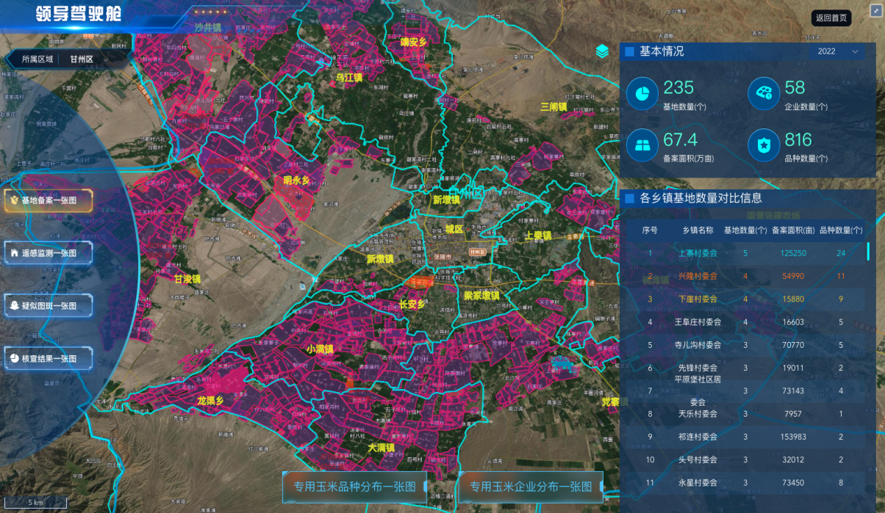885x513 pixels.
Task: Click the 品种数量 shield star icon
Action: (763, 145)
